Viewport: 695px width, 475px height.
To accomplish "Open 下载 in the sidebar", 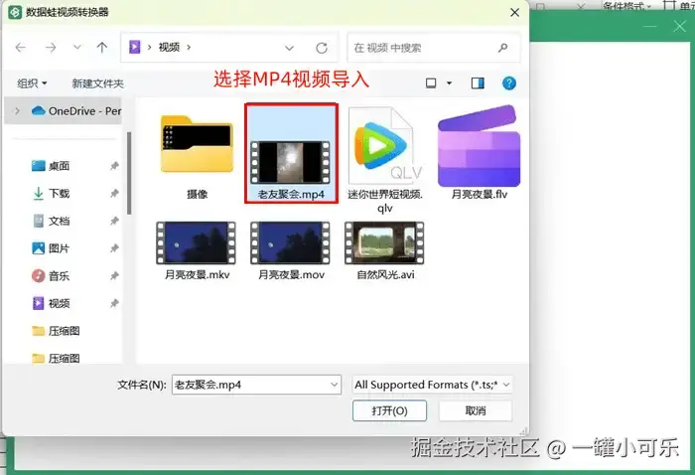I will 51,194.
